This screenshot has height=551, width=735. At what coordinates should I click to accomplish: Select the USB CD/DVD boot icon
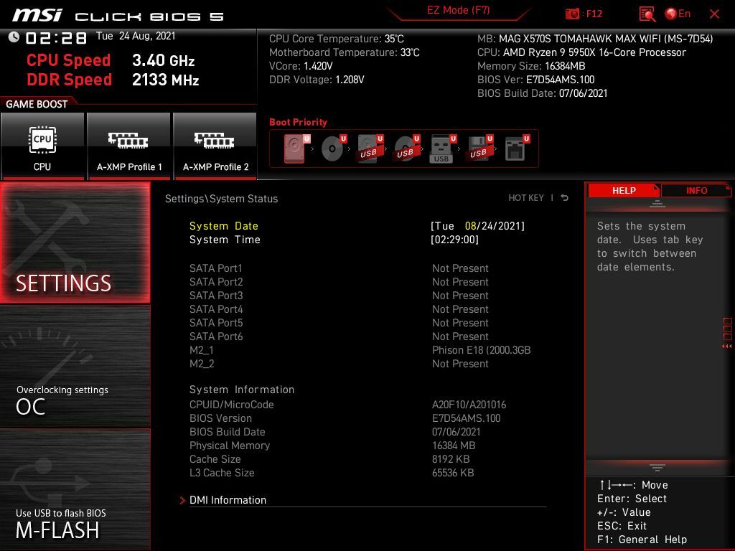(x=406, y=149)
